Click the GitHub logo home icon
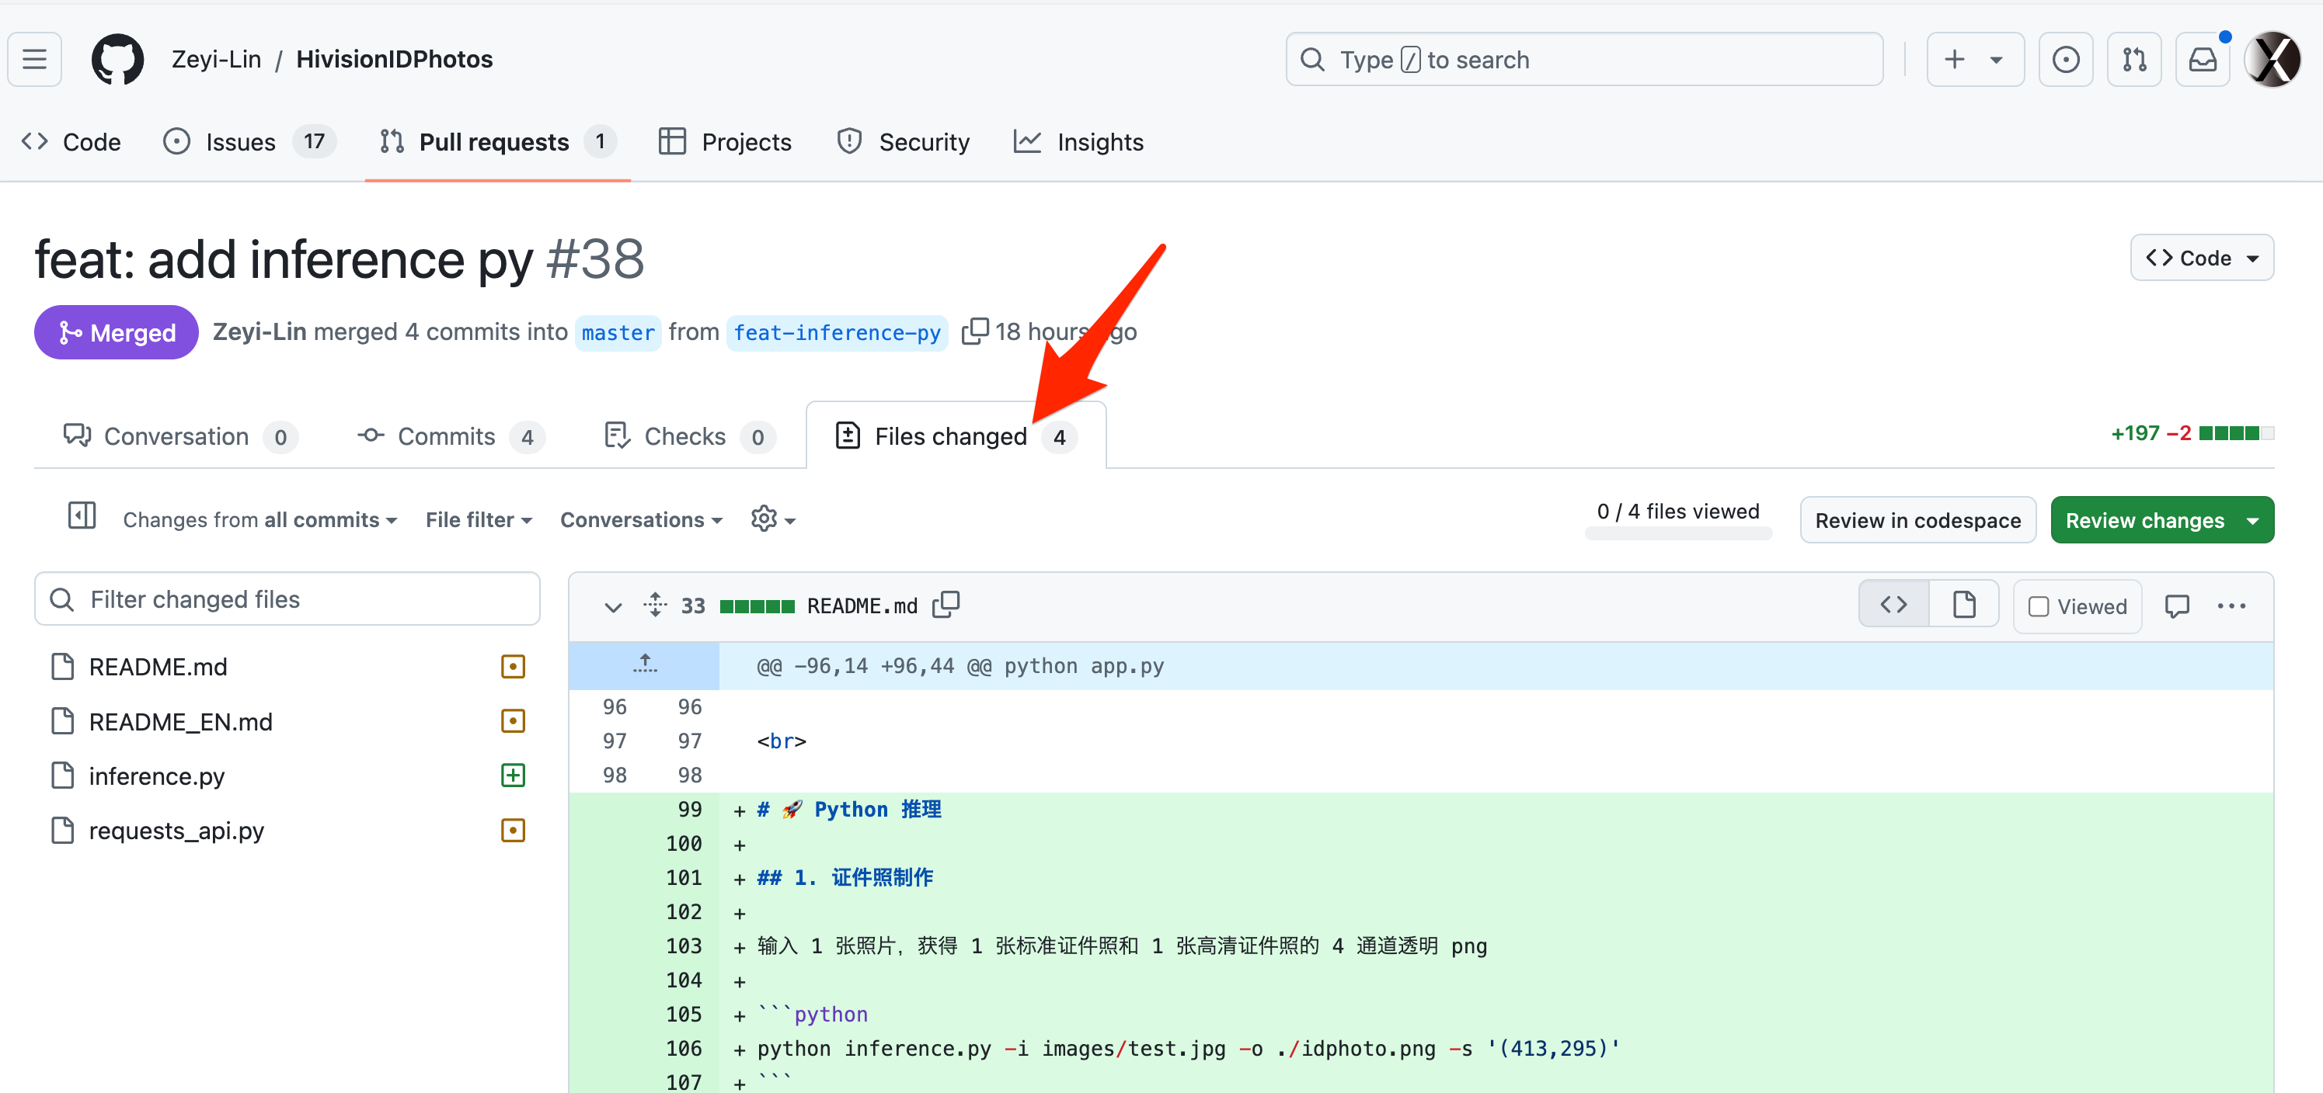Image resolution: width=2323 pixels, height=1093 pixels. 117,60
